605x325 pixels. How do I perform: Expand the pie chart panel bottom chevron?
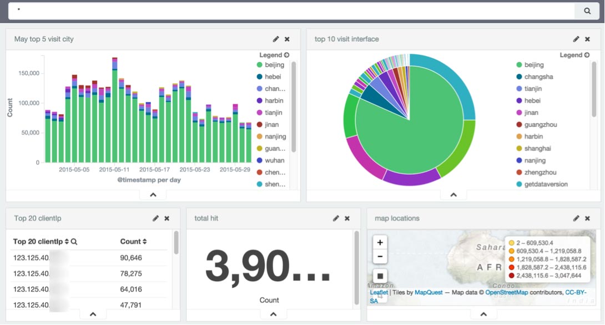click(453, 195)
